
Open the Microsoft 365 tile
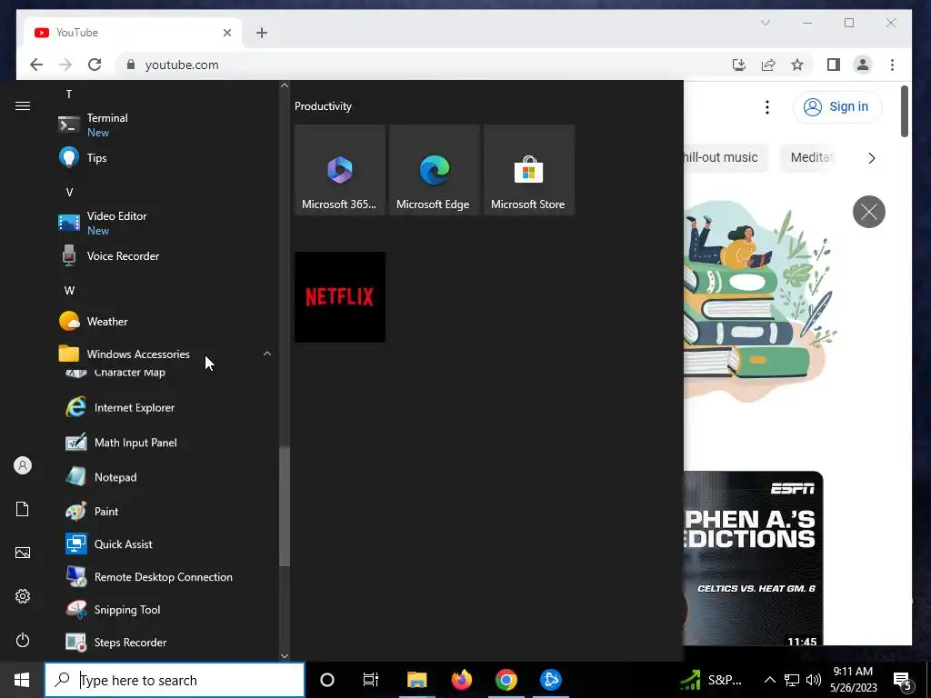[340, 170]
